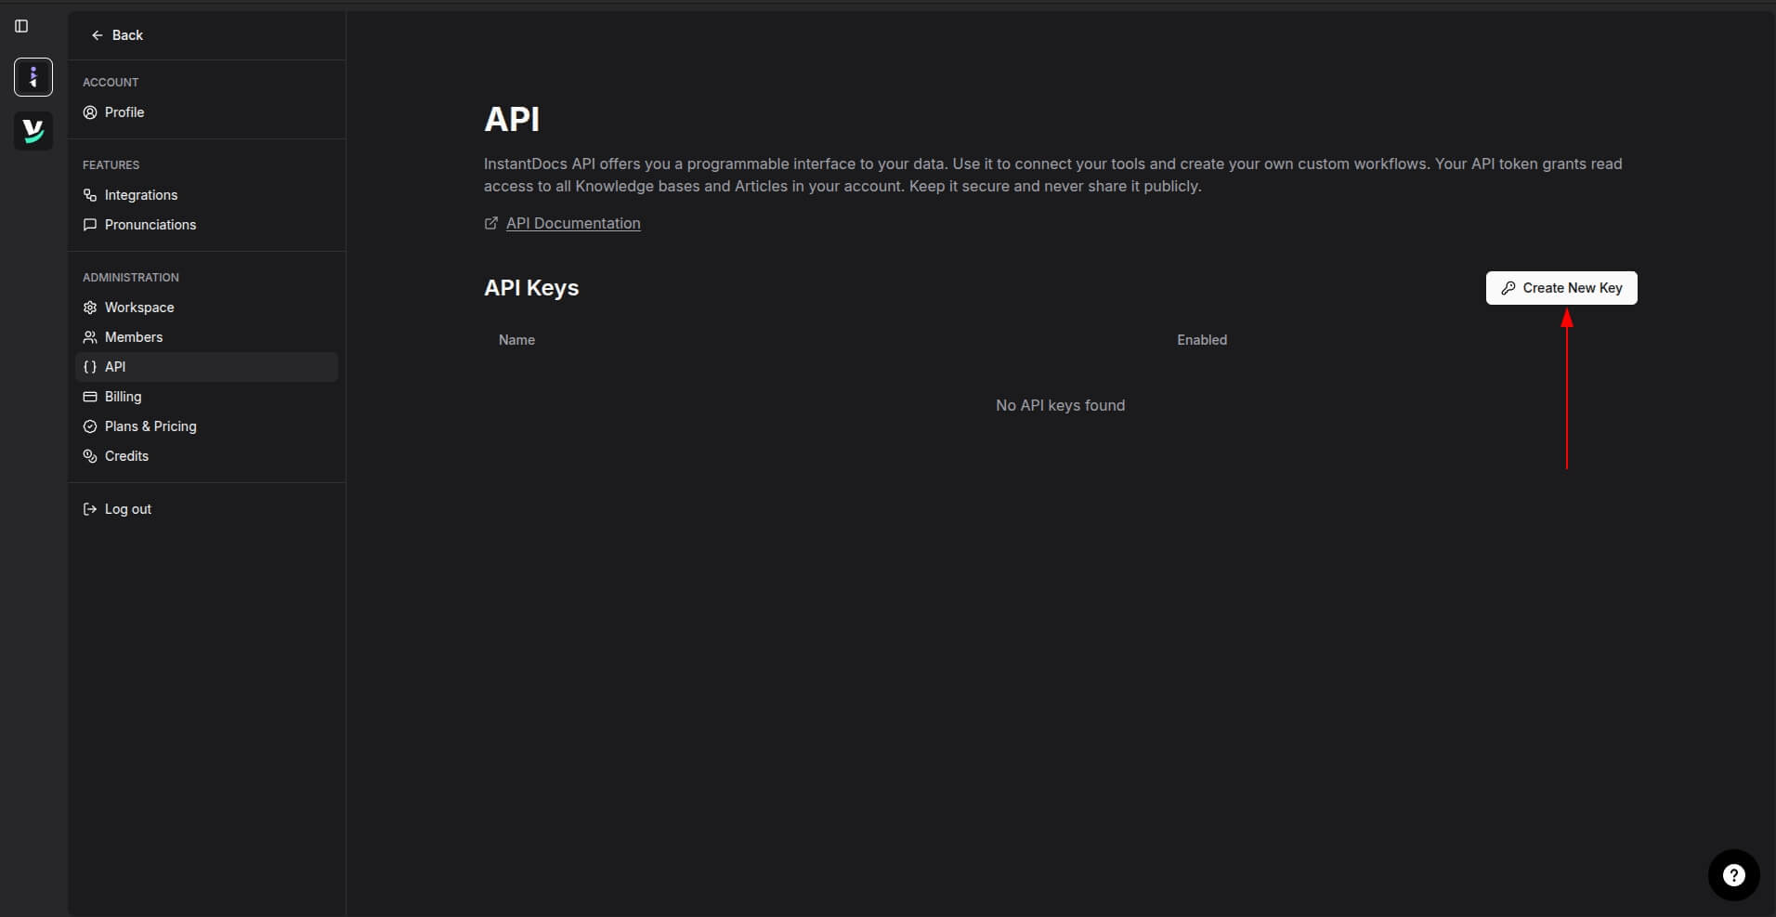
Task: Open the Profile page
Action: click(124, 112)
